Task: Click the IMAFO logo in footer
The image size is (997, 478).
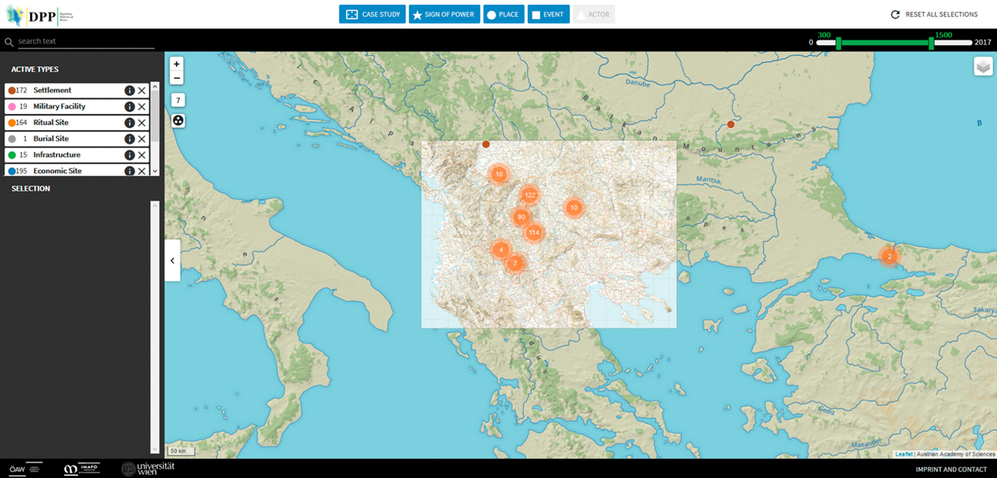Action: (x=82, y=469)
